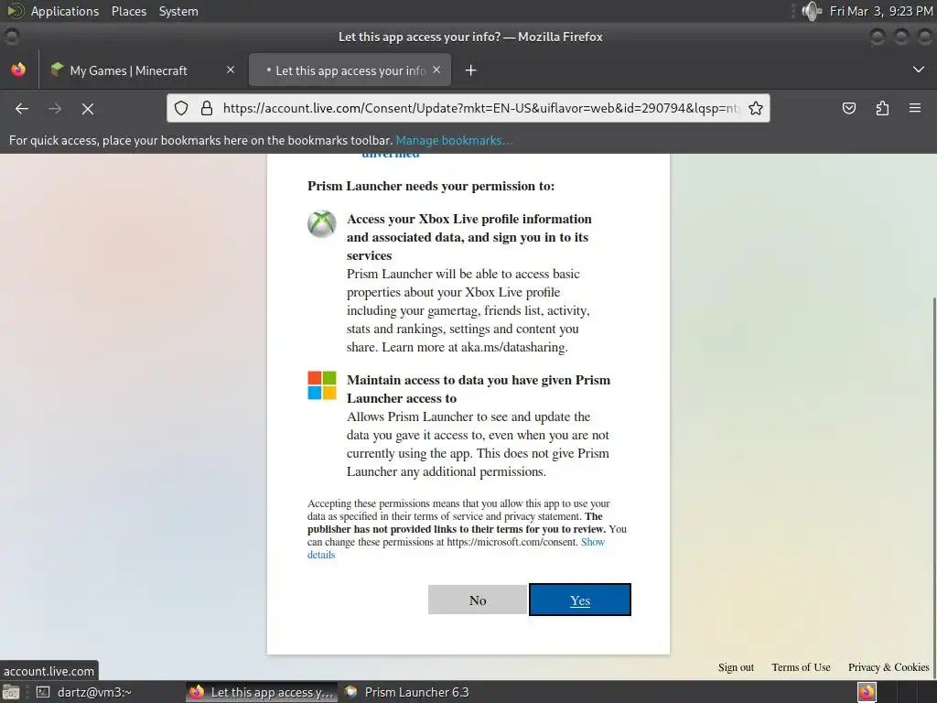
Task: Open Privacy & Cookies link
Action: pos(889,667)
